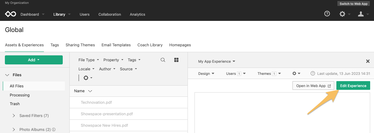
Task: Switch to the Homepages tab
Action: (x=180, y=45)
